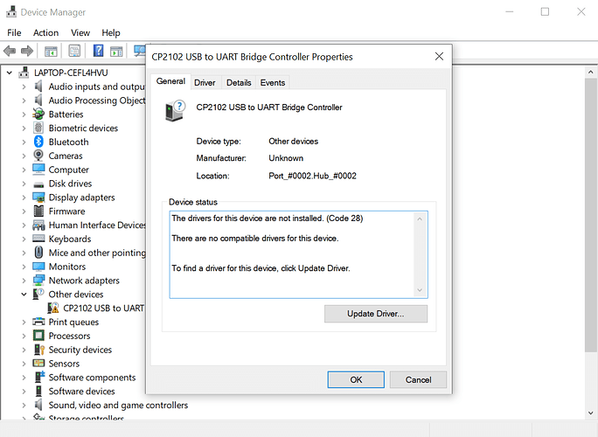The width and height of the screenshot is (598, 437).
Task: Switch to the Driver tab
Action: coord(205,83)
